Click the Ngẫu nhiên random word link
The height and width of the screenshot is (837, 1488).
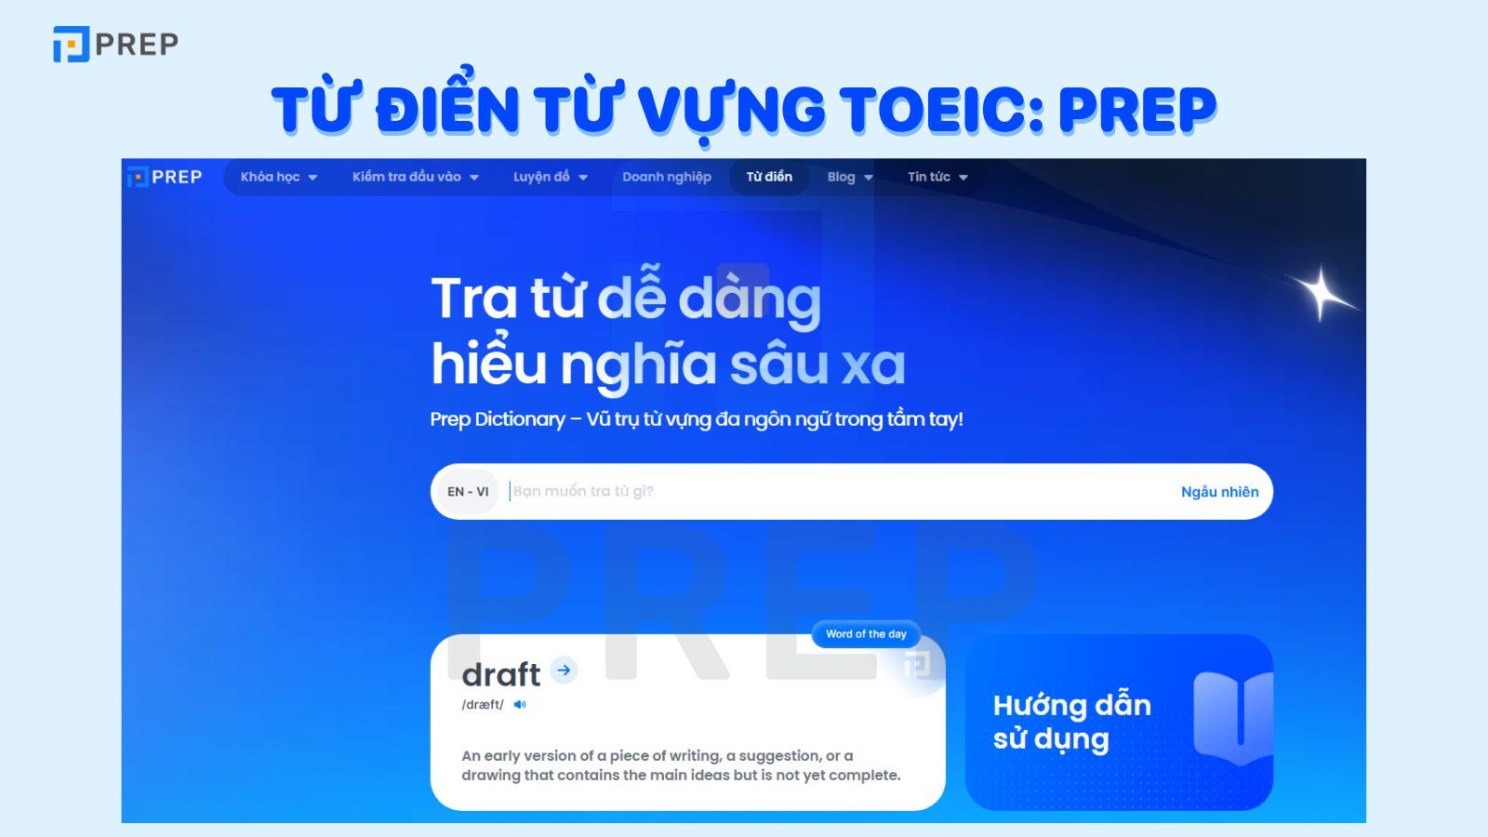pyautogui.click(x=1218, y=492)
